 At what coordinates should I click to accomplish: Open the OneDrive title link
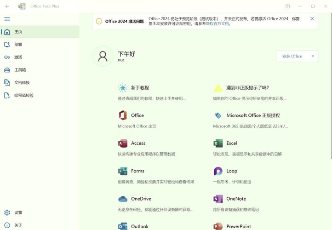tap(141, 199)
